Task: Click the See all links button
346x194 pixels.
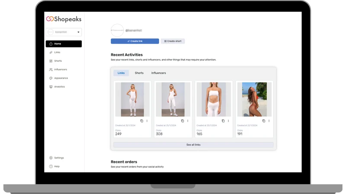Action: pos(193,145)
